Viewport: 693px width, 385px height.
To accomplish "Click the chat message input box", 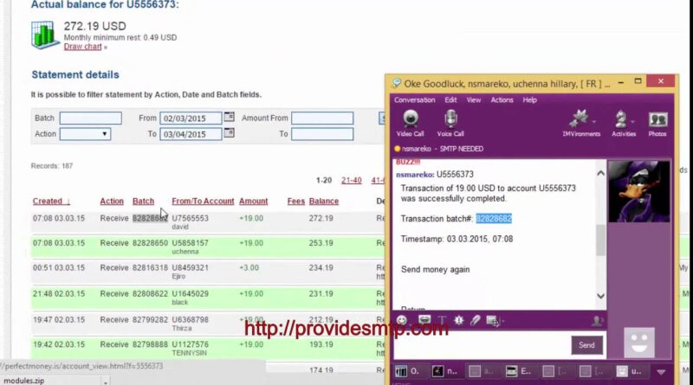I will coord(482,345).
